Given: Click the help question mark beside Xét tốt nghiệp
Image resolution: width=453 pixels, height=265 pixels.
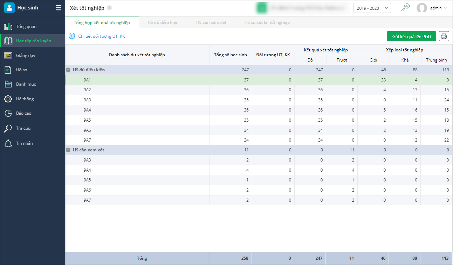Looking at the screenshot, I should click(109, 8).
